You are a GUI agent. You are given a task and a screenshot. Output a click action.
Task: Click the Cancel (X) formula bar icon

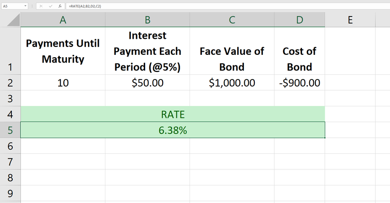click(x=41, y=6)
